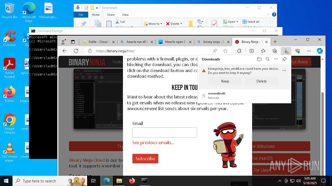Click Delete for binaryninja download

click(261, 81)
